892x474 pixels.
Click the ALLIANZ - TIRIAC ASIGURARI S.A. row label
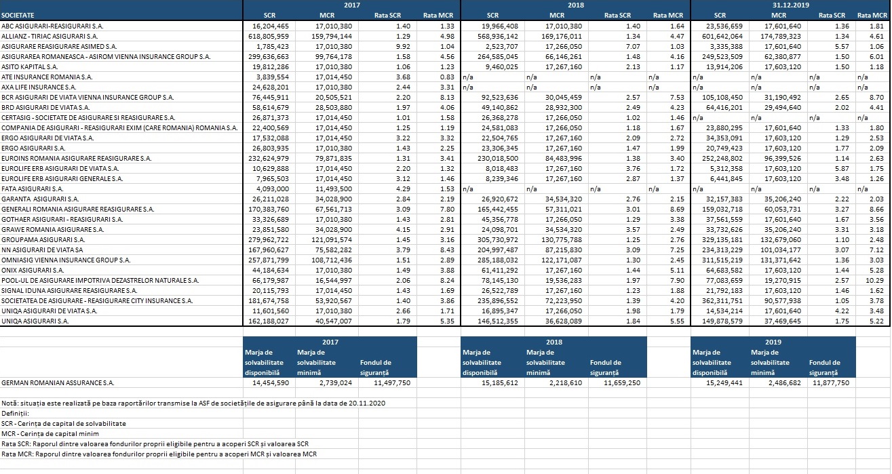pos(50,35)
